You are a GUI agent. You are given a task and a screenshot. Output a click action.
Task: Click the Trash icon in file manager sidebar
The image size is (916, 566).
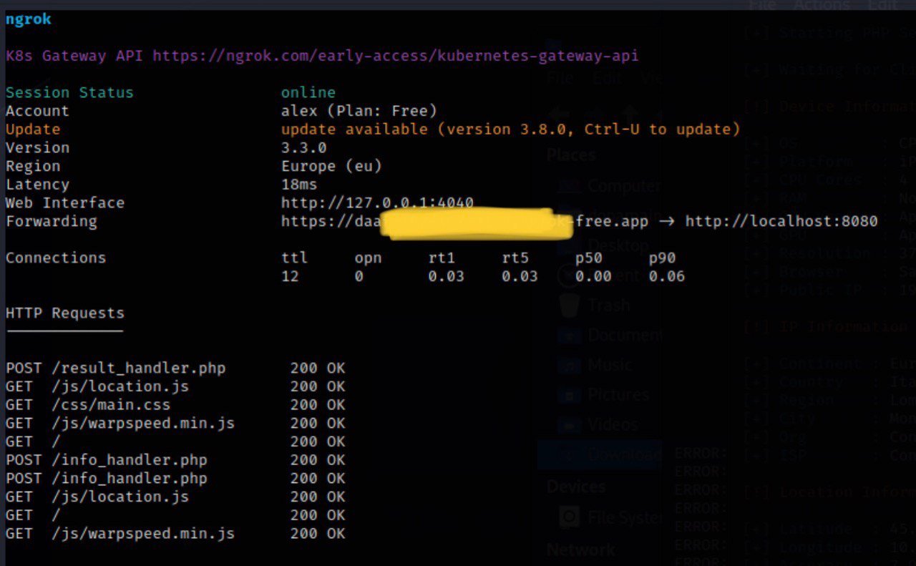pos(570,306)
